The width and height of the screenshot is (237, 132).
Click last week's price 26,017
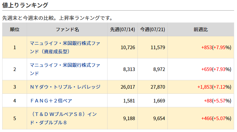click(x=128, y=87)
